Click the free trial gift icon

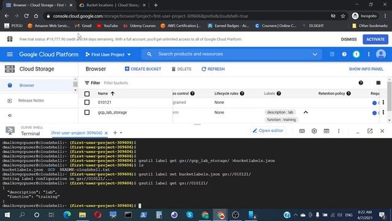pos(10,39)
